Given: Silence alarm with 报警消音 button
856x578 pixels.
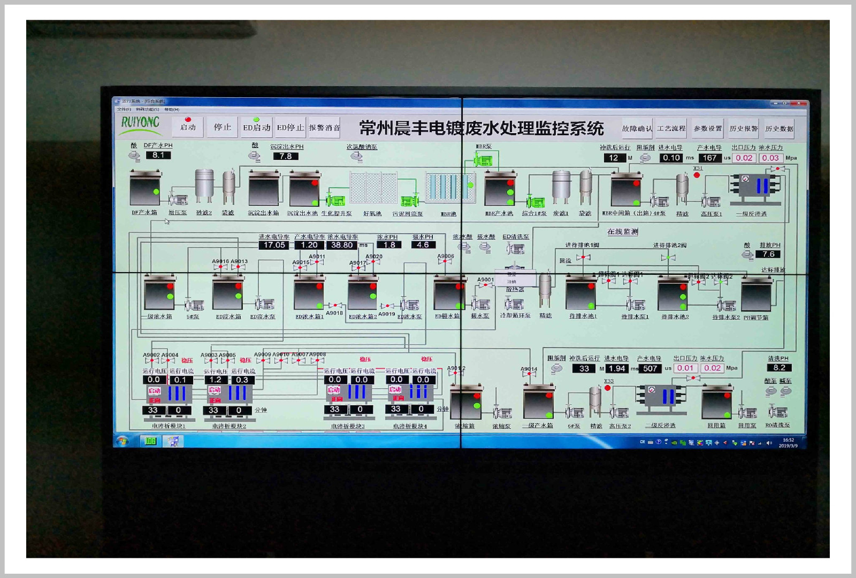Looking at the screenshot, I should (x=324, y=127).
